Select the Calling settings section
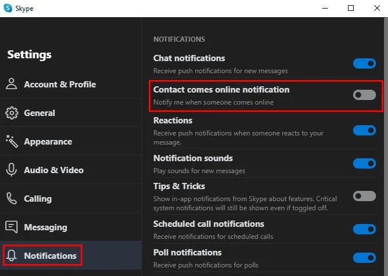The image size is (388, 276). (x=71, y=198)
